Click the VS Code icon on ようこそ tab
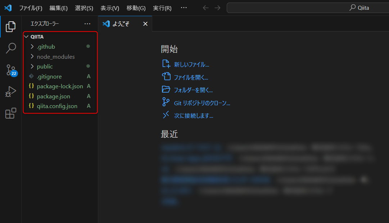This screenshot has width=389, height=223. click(x=106, y=24)
